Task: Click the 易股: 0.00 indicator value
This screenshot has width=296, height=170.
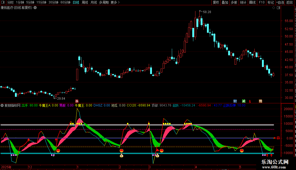Action: point(67,106)
